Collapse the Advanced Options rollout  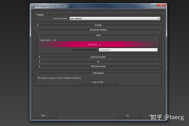click(x=98, y=30)
